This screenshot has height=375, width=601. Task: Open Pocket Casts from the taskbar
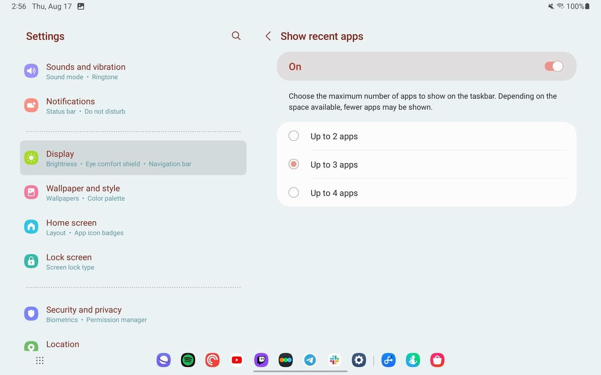(212, 360)
